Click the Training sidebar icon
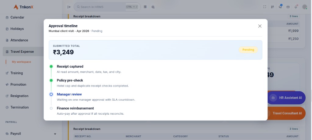This screenshot has width=312, height=140. point(7,73)
